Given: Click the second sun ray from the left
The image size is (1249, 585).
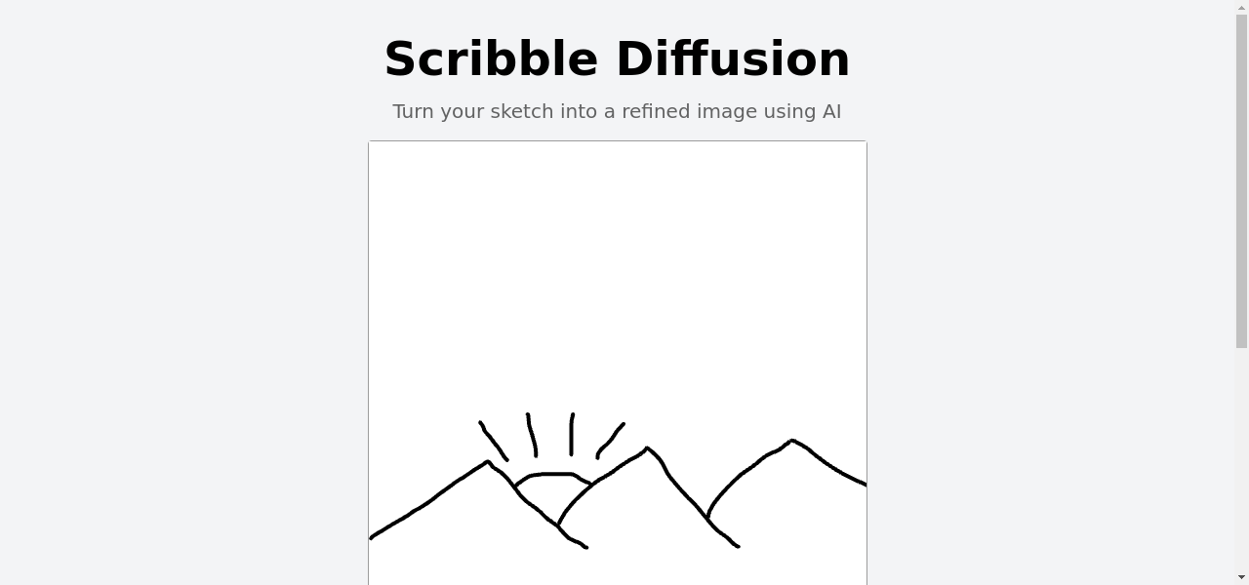Looking at the screenshot, I should (x=532, y=435).
